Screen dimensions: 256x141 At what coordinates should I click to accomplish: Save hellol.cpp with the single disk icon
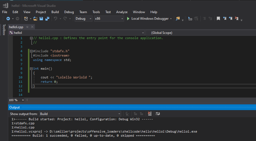(41, 19)
